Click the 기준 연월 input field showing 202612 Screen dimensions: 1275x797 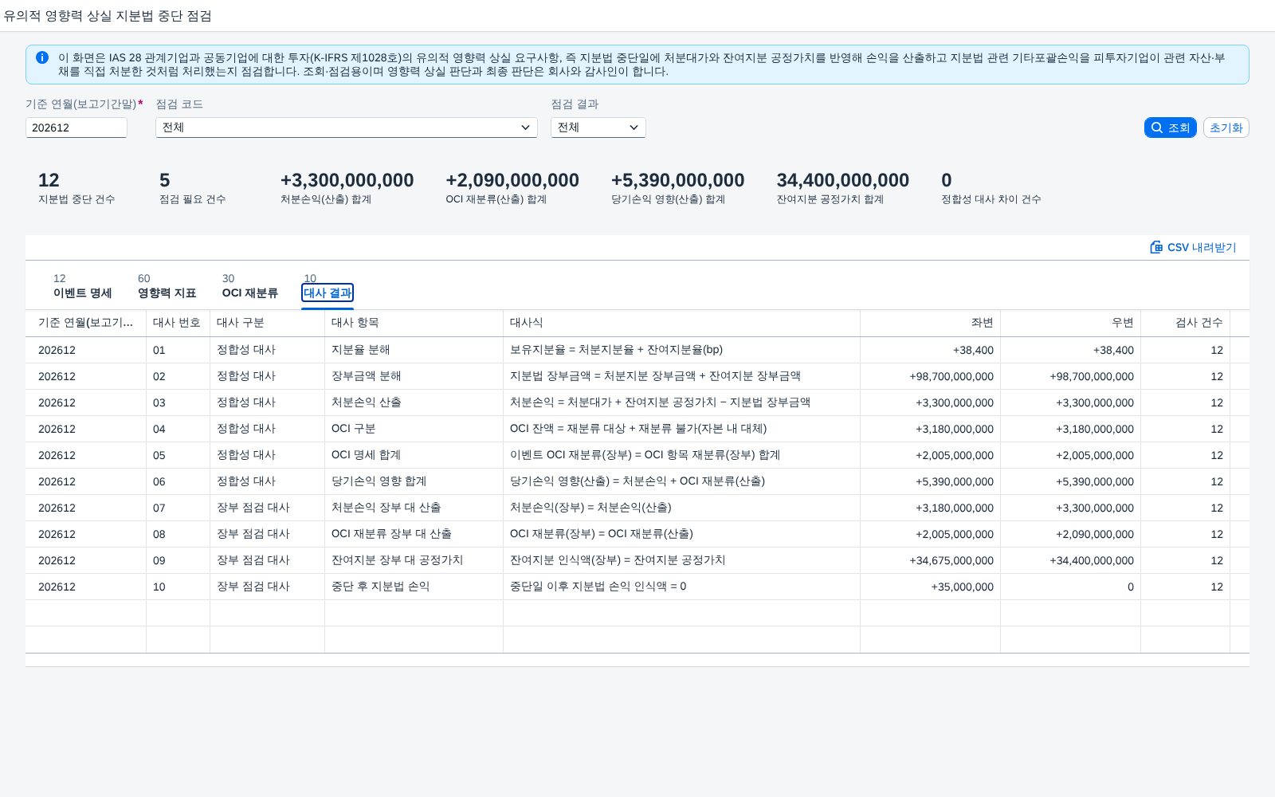[76, 128]
